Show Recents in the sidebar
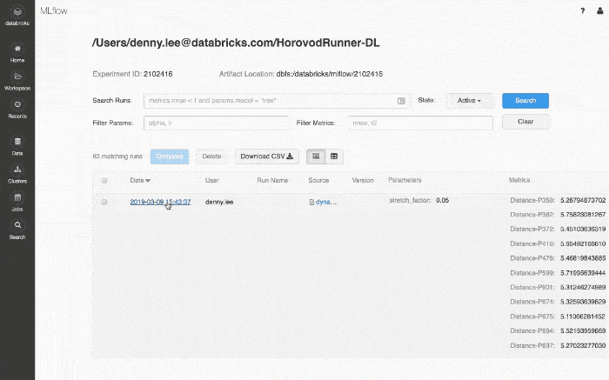Viewport: 609px width, 380px height. tap(17, 106)
